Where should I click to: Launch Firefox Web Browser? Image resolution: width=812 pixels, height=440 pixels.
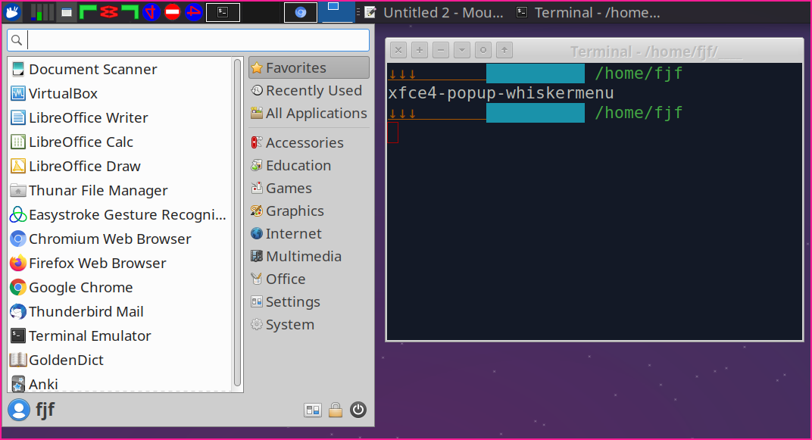pos(120,264)
